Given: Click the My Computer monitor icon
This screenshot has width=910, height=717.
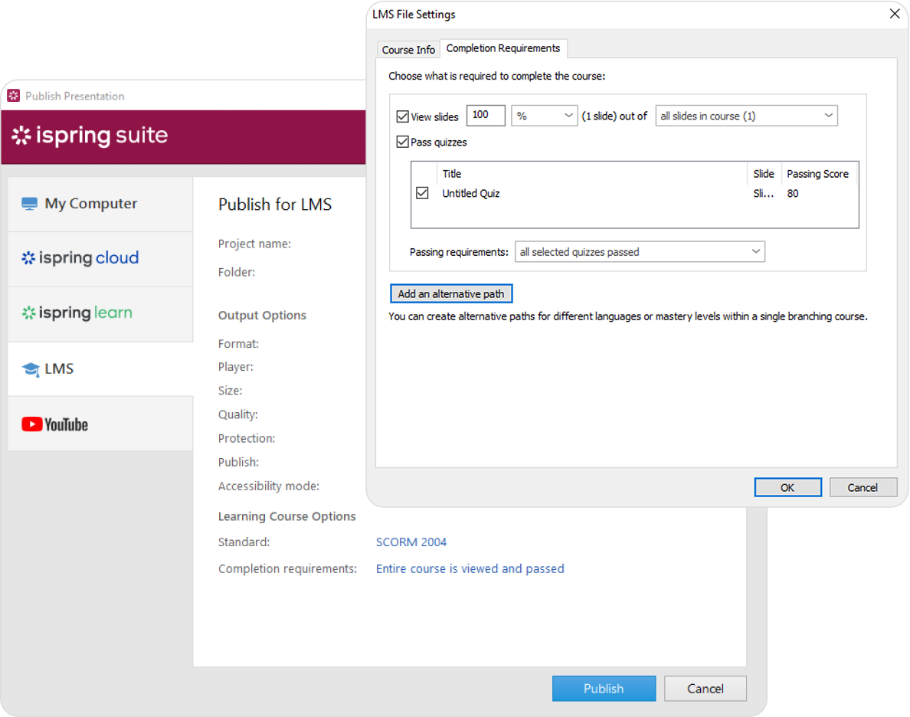Looking at the screenshot, I should (x=30, y=204).
